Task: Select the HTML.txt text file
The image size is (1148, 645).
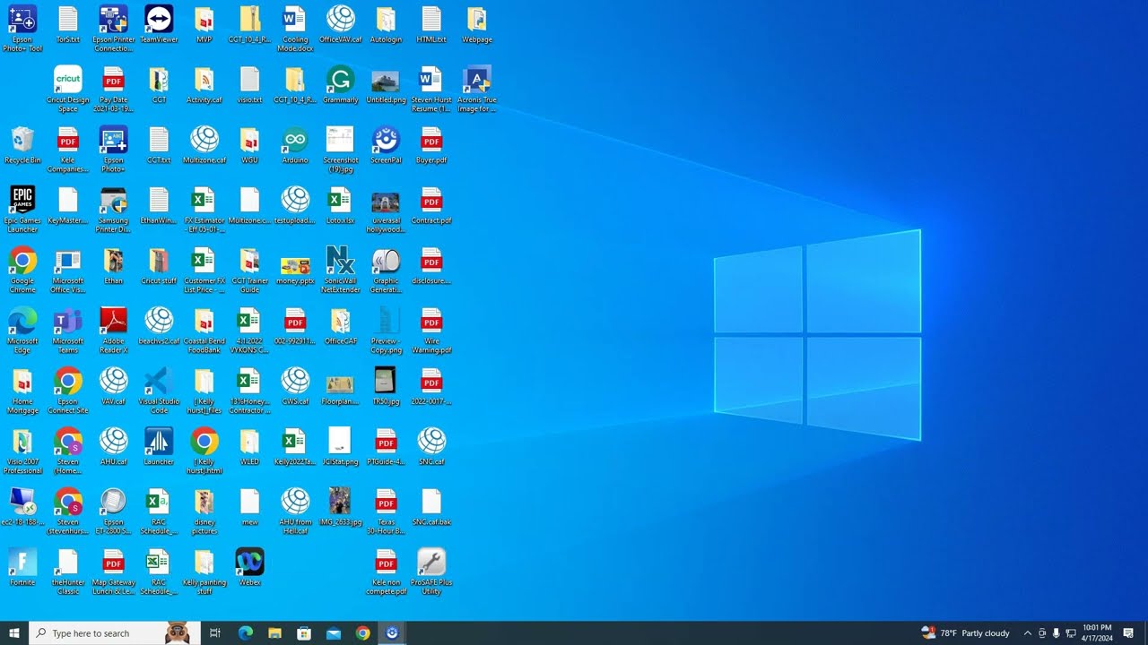Action: pos(431,24)
